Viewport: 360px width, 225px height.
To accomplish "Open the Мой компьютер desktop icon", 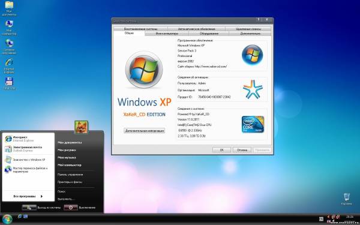I will [9, 28].
